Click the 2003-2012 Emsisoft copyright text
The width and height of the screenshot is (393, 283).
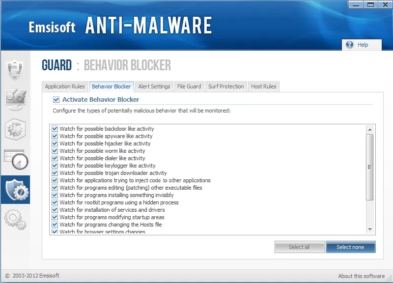coord(36,276)
